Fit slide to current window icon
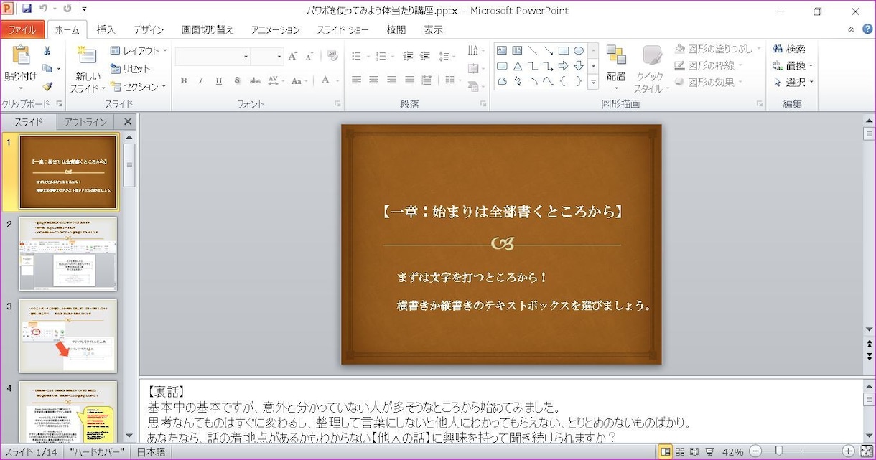Viewport: 876px width, 460px height. coord(867,451)
